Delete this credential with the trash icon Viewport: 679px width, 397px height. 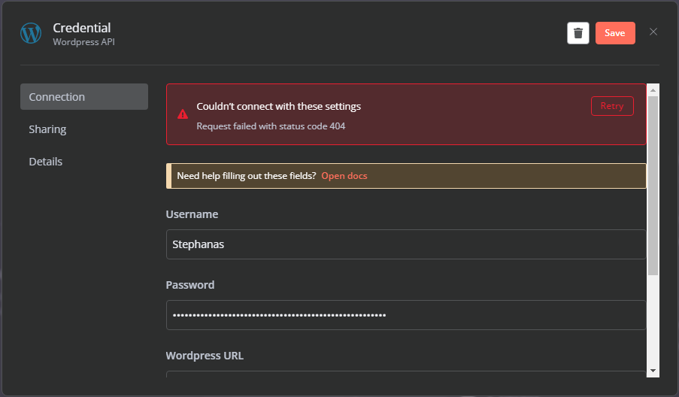point(577,33)
